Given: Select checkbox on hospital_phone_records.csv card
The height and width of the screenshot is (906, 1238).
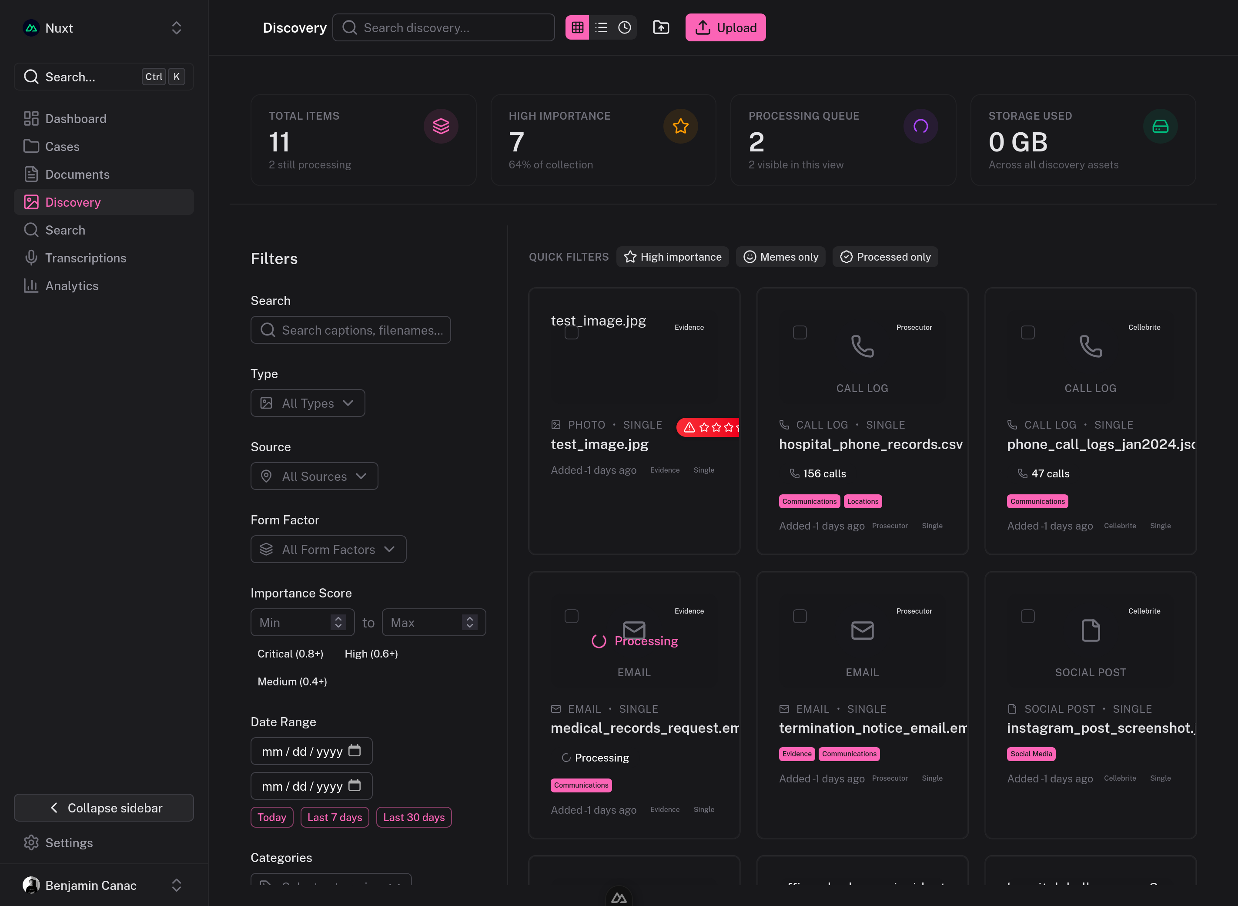Looking at the screenshot, I should pos(800,332).
